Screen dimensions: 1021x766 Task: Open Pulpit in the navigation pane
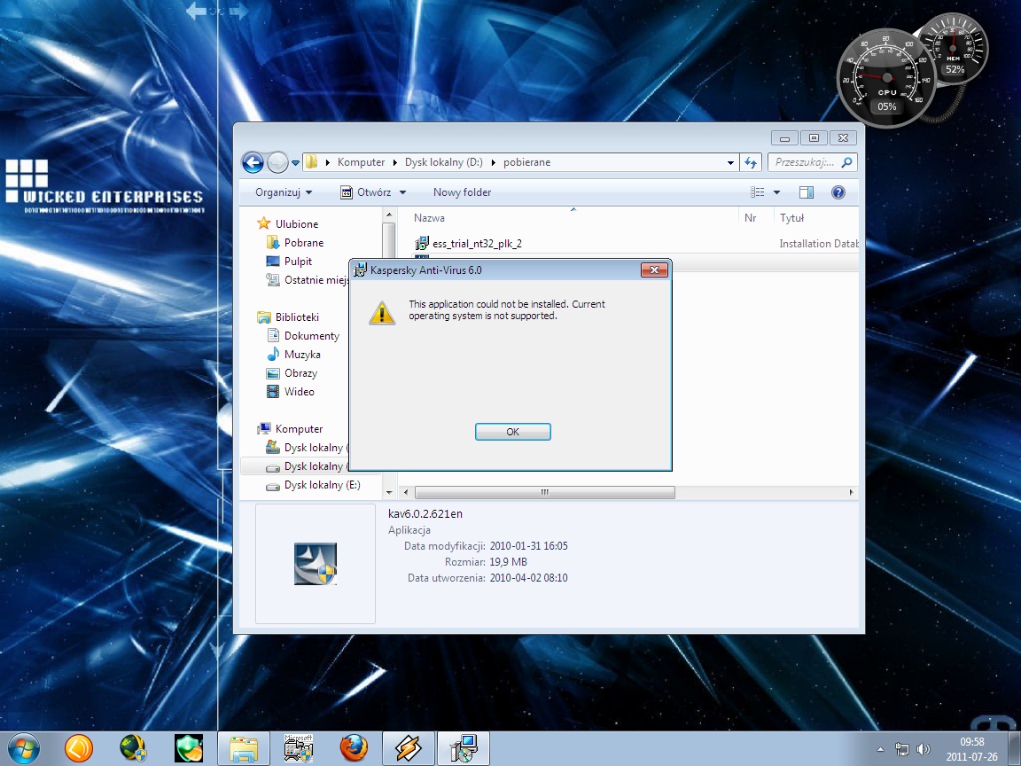pyautogui.click(x=298, y=262)
